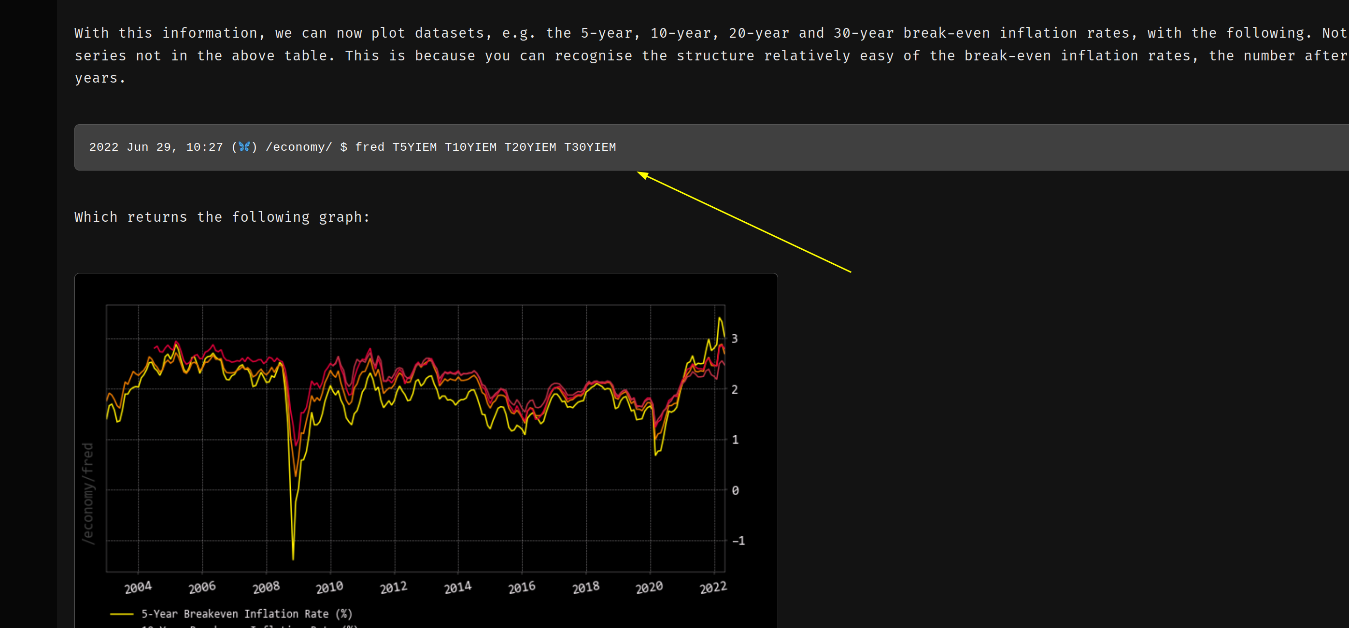Click the "3" value on the y-axis

(x=735, y=338)
